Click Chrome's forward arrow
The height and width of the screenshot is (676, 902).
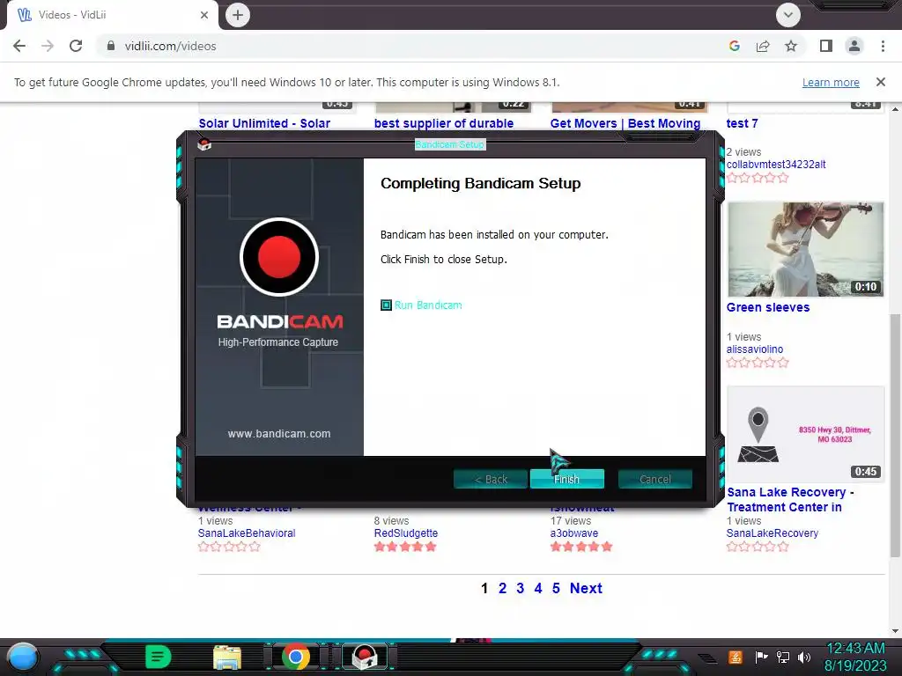point(48,46)
